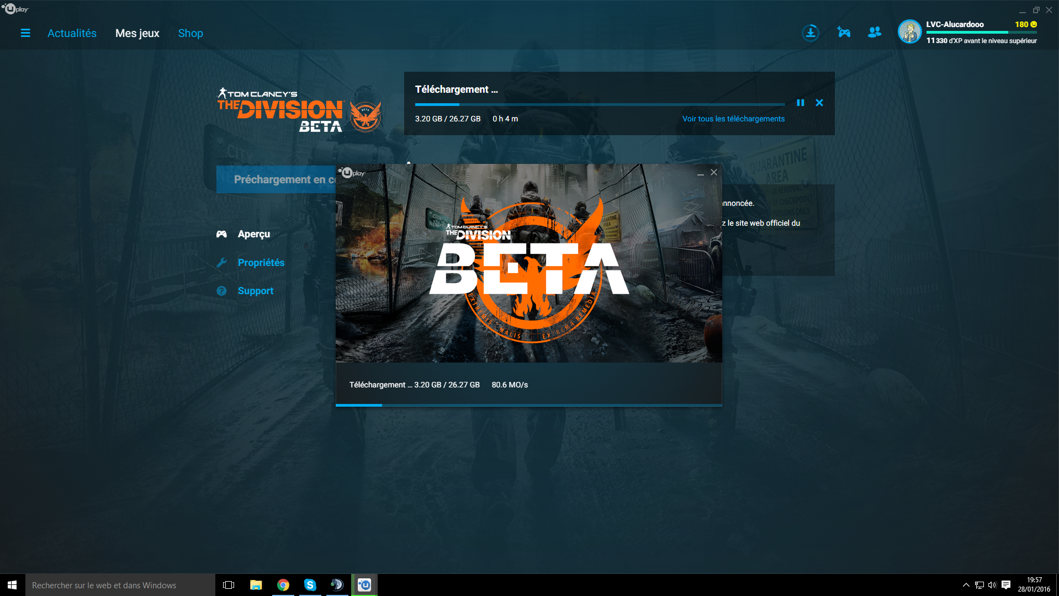The image size is (1059, 596).
Task: Open Task View on the taskbar
Action: 229,585
